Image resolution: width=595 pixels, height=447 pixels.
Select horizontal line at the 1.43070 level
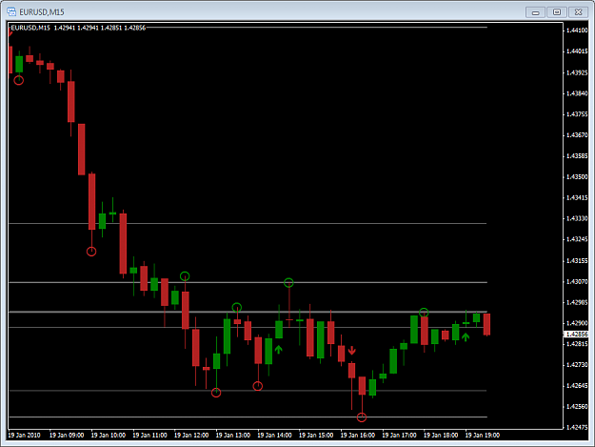pyautogui.click(x=248, y=282)
